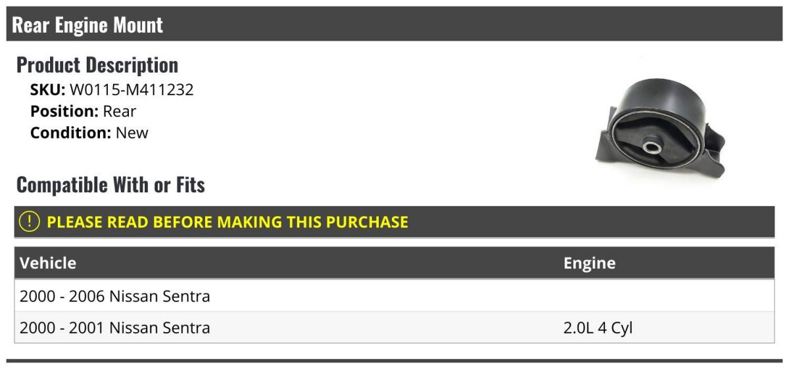789x369 pixels.
Task: Click the Compatible With or Fits heading
Action: pyautogui.click(x=110, y=185)
